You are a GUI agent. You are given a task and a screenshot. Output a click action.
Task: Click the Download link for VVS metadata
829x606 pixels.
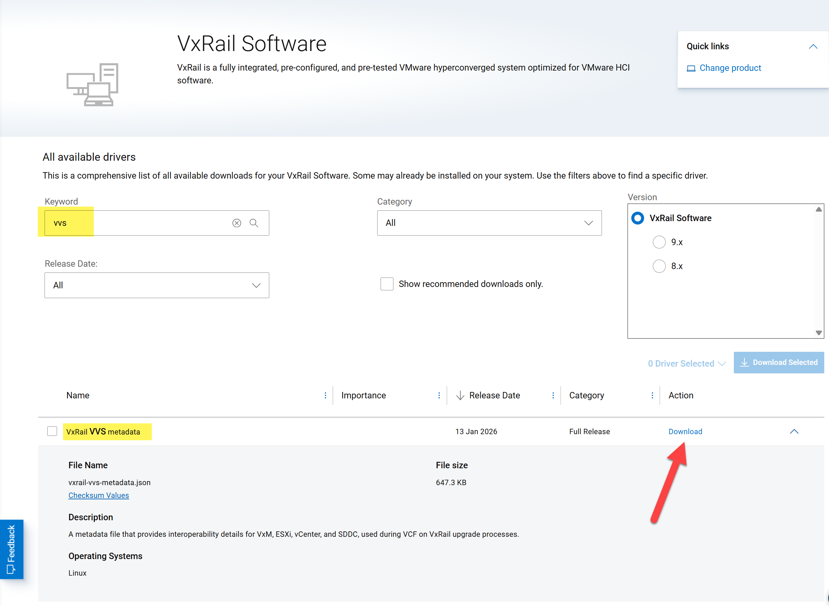tap(685, 432)
